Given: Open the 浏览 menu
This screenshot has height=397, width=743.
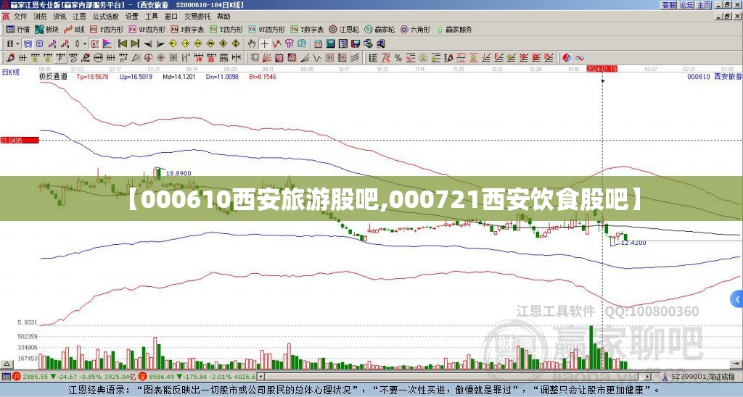Looking at the screenshot, I should pyautogui.click(x=40, y=17).
